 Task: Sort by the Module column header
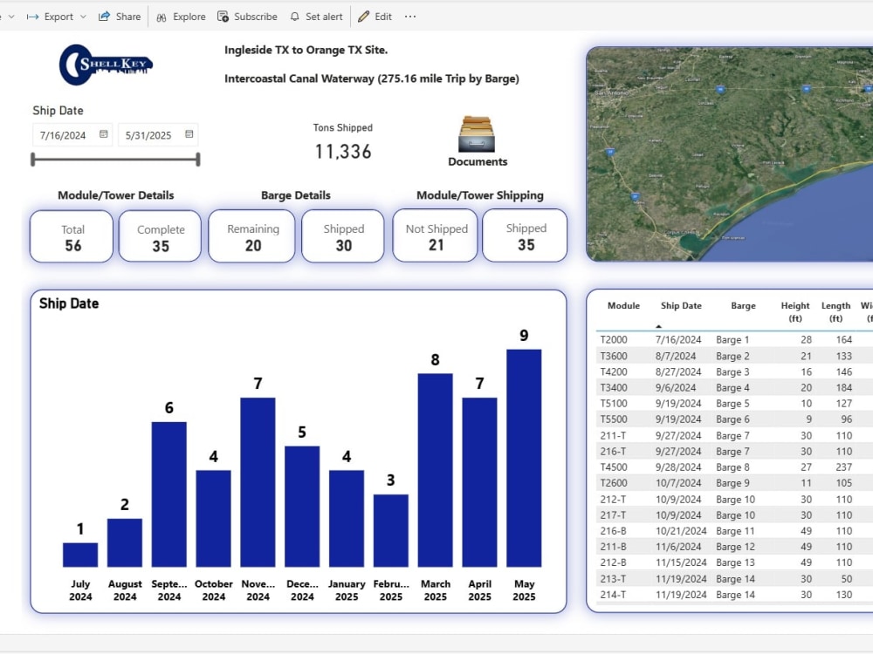(x=623, y=306)
